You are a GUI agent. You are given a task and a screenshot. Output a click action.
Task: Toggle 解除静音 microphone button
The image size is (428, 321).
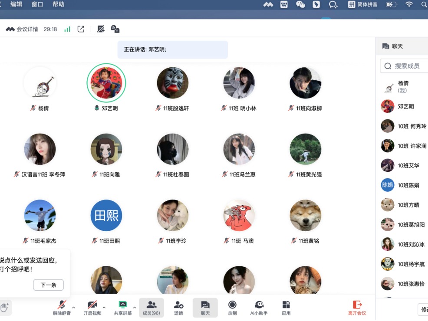(62, 308)
